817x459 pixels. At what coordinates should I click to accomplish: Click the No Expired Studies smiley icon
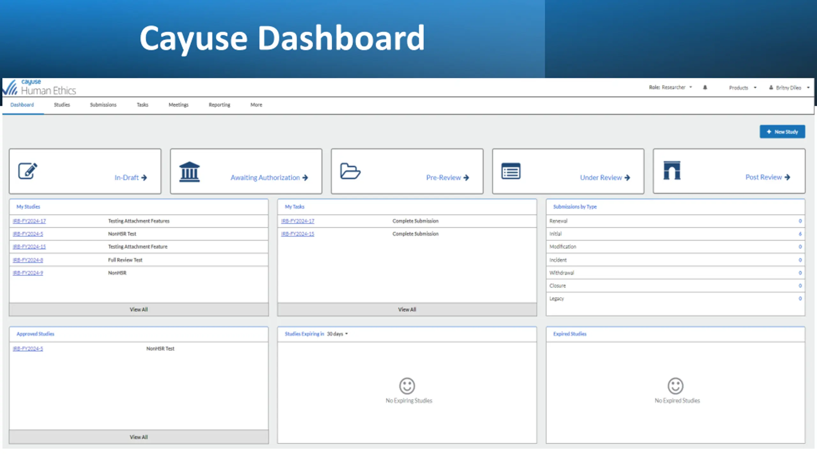point(675,386)
